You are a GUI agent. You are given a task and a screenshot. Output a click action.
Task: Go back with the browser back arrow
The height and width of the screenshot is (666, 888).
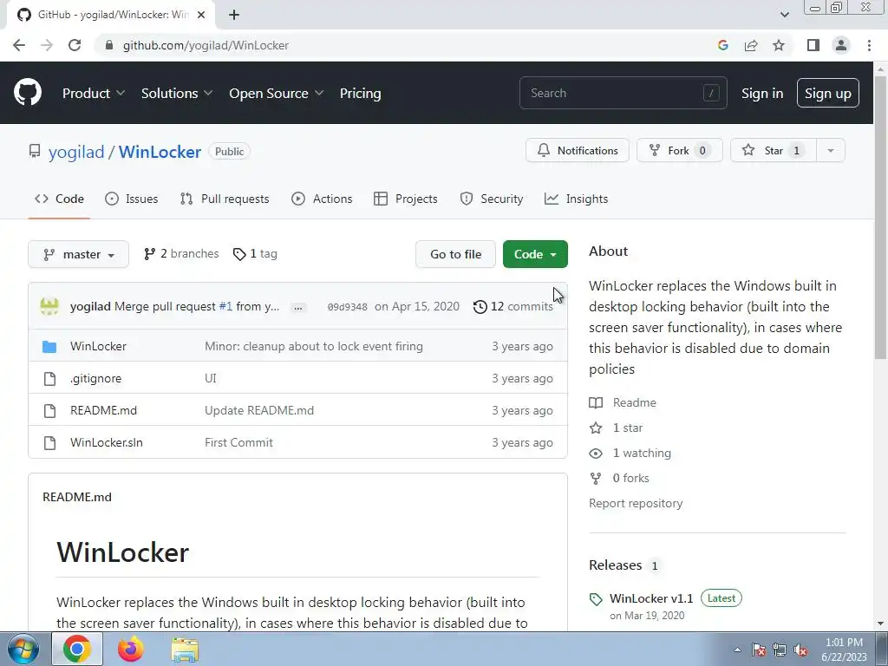coord(19,45)
